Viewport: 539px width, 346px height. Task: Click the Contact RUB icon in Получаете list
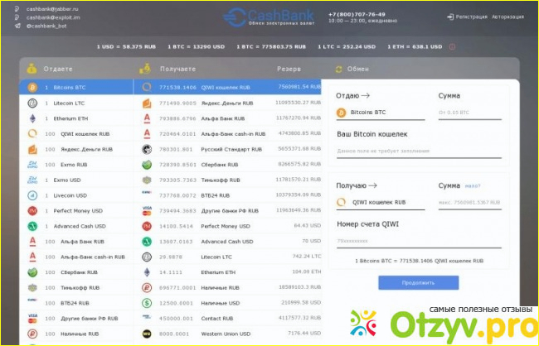[x=147, y=318]
